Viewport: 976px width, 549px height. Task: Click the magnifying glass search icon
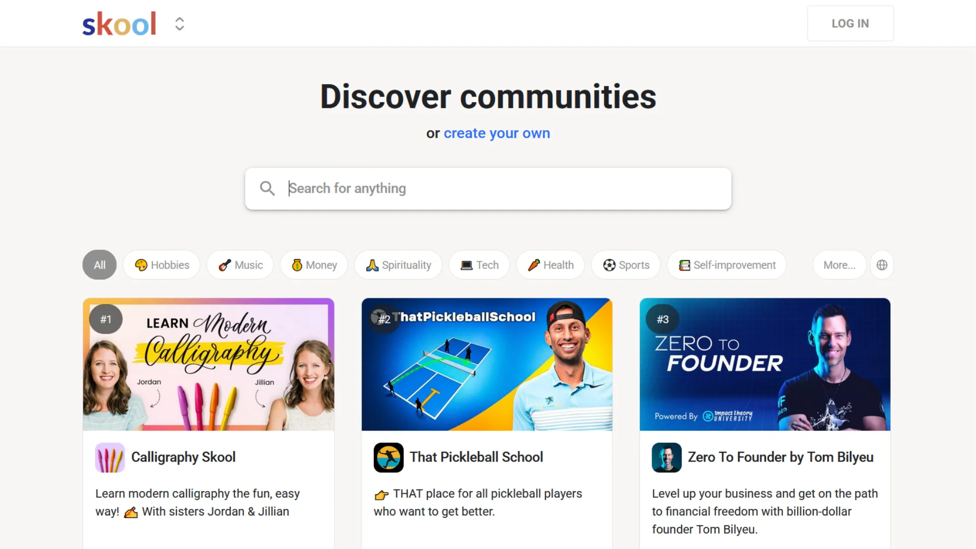pos(267,189)
